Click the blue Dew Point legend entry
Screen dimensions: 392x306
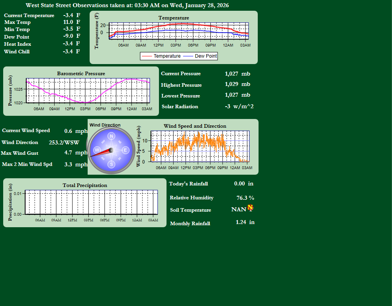coord(200,56)
